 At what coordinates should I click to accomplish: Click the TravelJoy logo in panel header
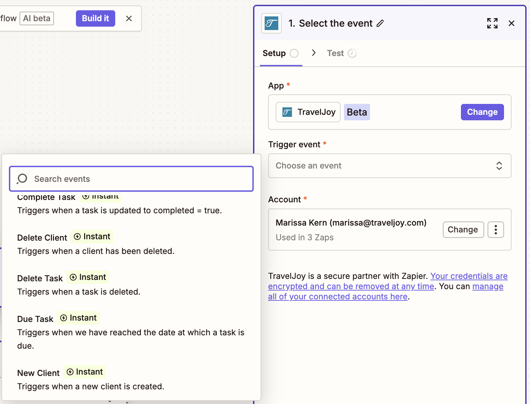pos(271,24)
